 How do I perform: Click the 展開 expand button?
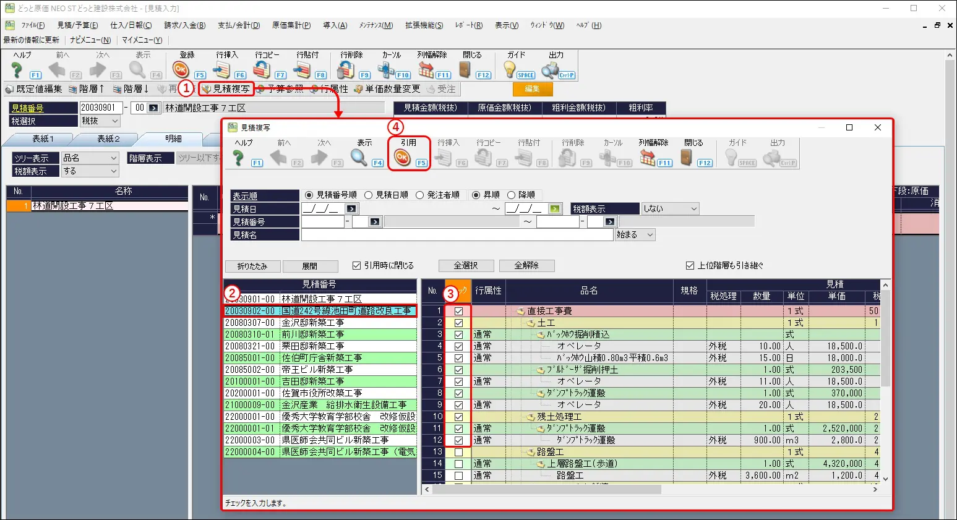point(311,266)
